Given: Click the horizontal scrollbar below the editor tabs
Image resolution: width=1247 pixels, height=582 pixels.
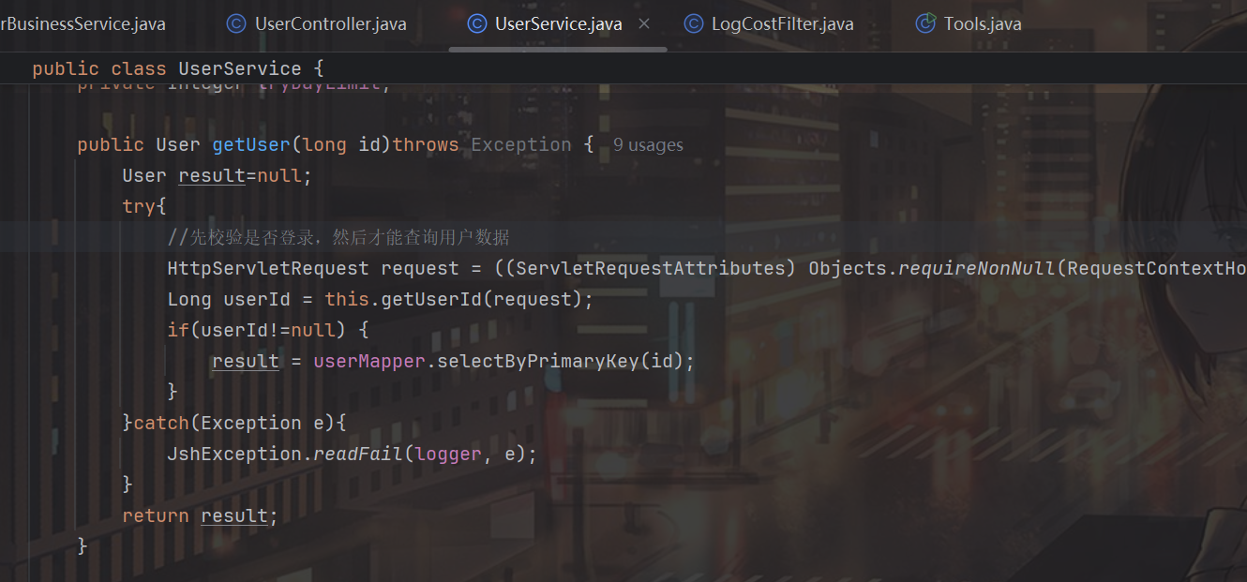Looking at the screenshot, I should (558, 49).
